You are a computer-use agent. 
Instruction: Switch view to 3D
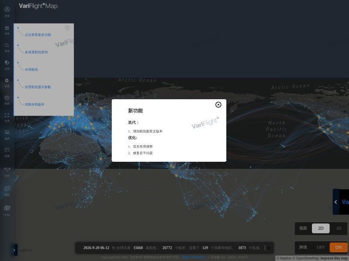(339, 228)
